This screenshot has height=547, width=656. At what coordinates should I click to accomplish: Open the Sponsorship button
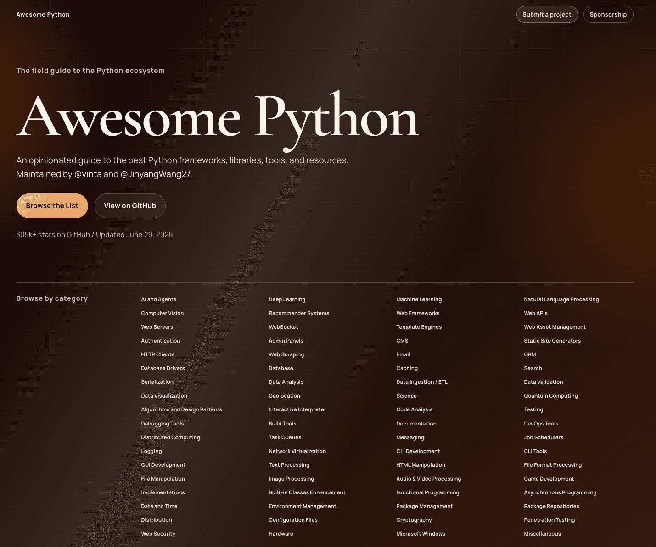point(608,14)
